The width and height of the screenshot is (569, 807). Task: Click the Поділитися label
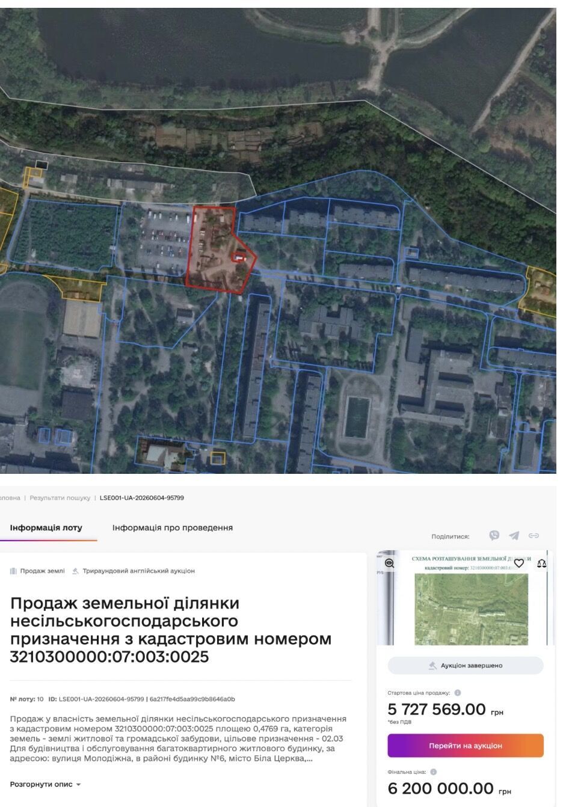451,536
